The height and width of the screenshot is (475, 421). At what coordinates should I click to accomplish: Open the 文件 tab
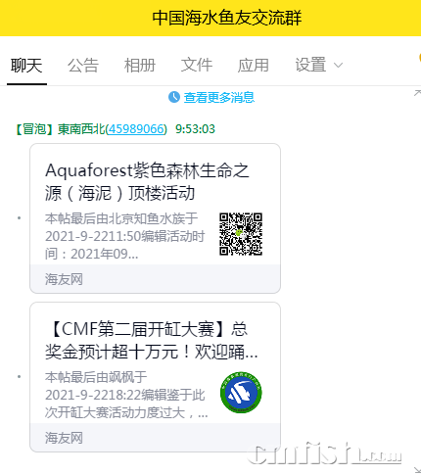197,65
